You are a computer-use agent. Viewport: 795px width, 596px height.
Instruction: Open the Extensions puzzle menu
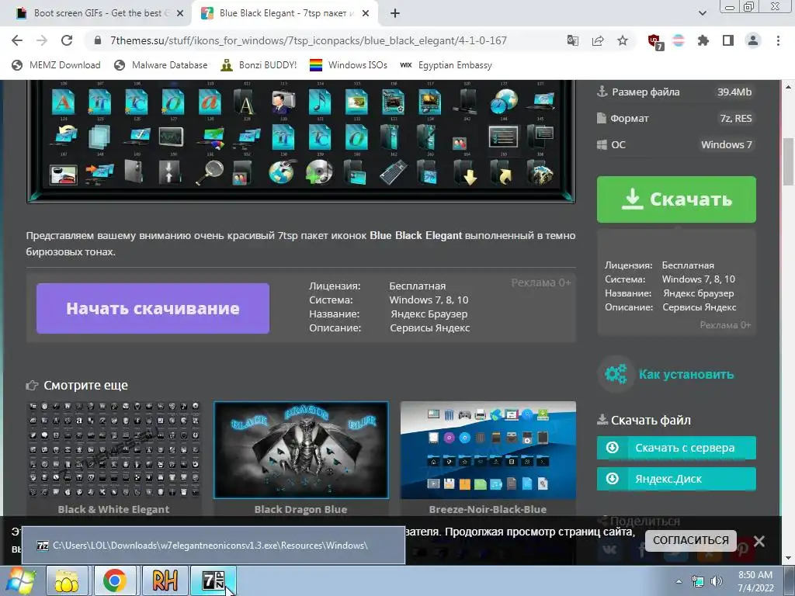click(x=703, y=40)
